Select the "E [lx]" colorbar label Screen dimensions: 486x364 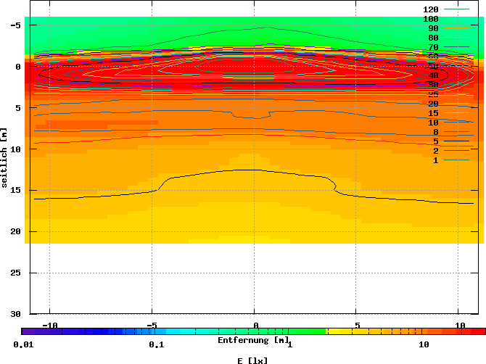(x=253, y=360)
